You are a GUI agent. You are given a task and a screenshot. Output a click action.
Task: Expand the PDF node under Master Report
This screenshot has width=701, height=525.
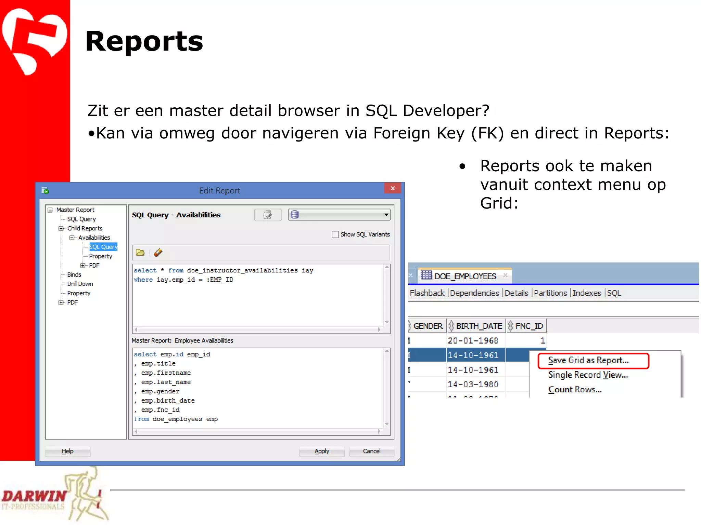[x=61, y=302]
